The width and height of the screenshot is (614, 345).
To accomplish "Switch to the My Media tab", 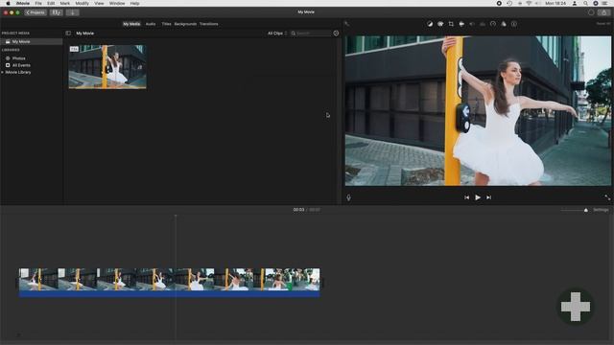I will click(131, 24).
